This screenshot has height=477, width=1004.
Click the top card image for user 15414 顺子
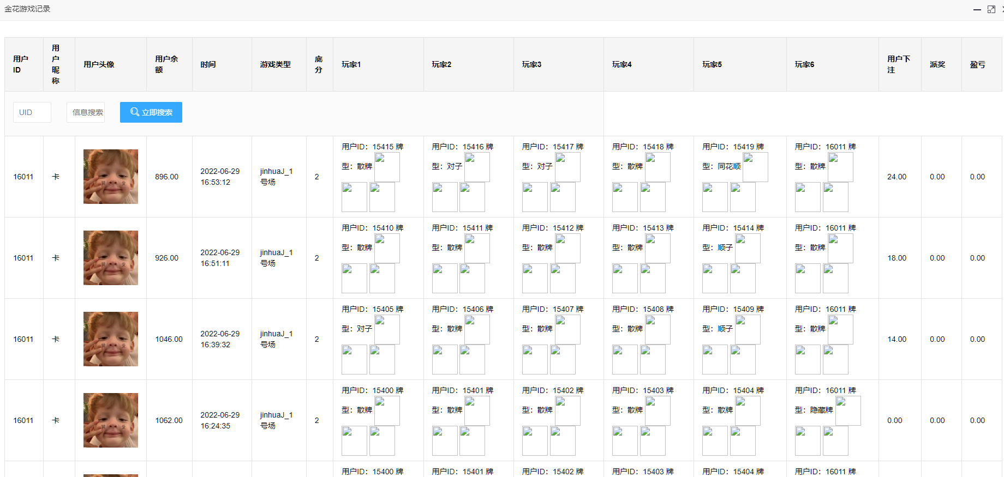(748, 248)
